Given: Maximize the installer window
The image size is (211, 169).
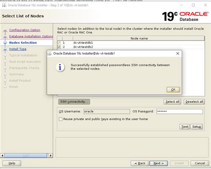Looking at the screenshot, I should coord(193,5).
